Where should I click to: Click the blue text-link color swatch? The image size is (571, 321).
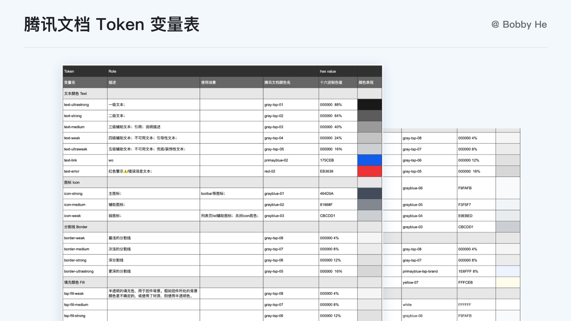369,160
